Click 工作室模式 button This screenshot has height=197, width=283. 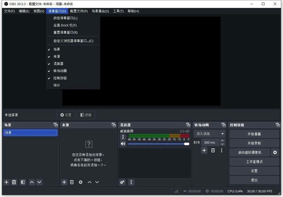[x=254, y=162]
